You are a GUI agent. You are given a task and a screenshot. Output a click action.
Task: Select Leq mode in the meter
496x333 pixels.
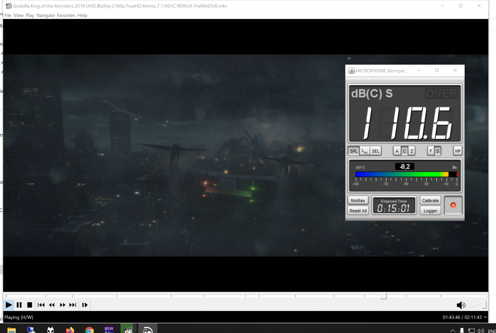click(365, 151)
